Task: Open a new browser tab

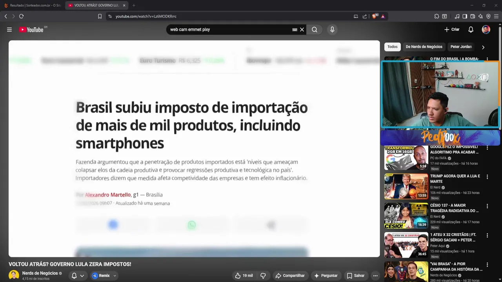Action: (x=134, y=5)
